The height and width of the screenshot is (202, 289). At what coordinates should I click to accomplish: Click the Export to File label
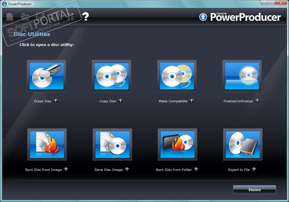239,170
